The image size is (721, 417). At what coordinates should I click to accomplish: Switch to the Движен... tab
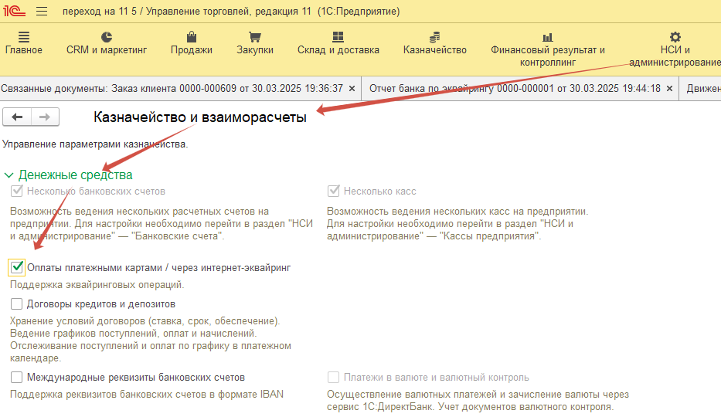(x=703, y=89)
